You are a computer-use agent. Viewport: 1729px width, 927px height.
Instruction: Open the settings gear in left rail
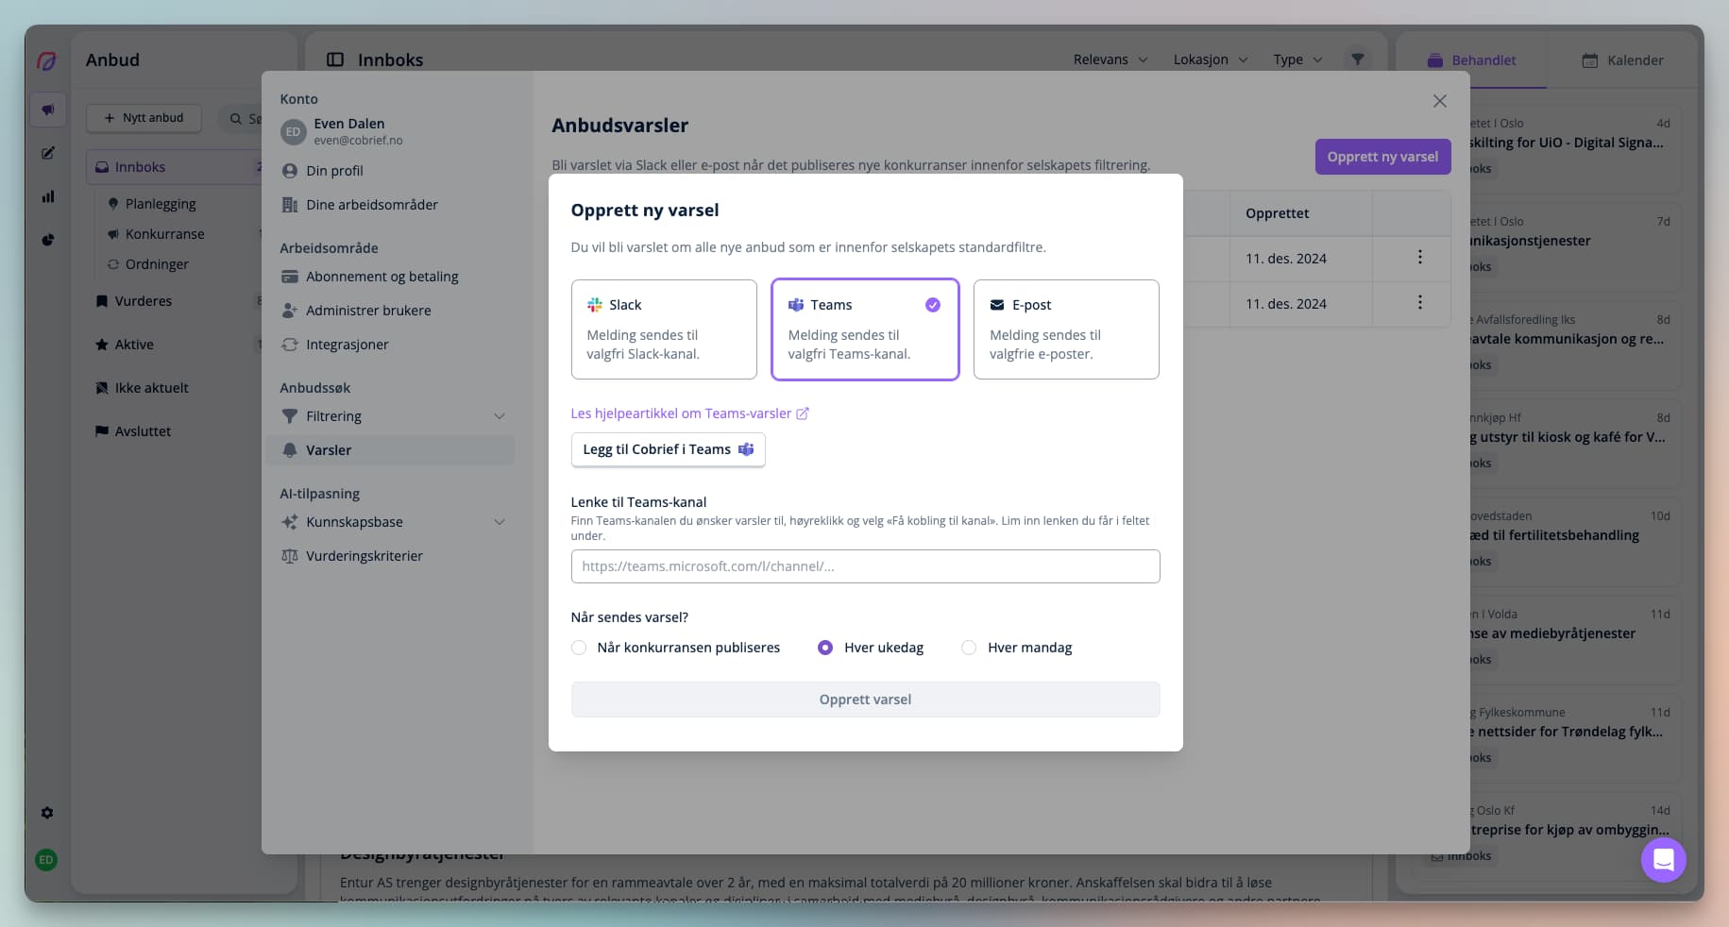(x=47, y=813)
